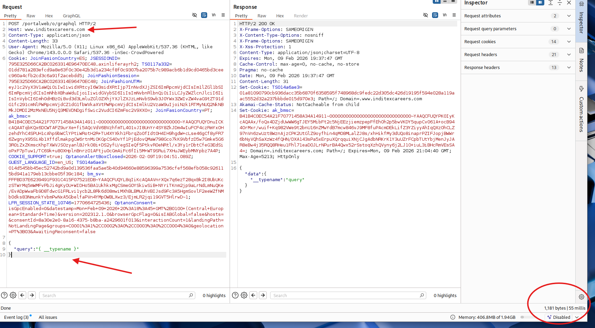Open All issues in the status bar

click(48, 317)
